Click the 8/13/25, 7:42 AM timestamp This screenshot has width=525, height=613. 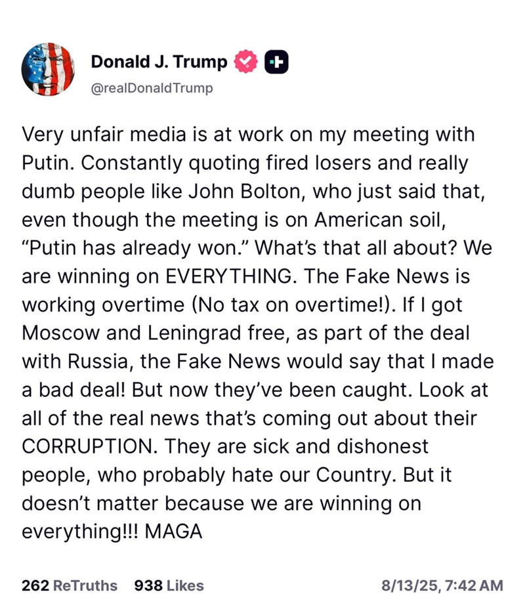[x=442, y=585]
